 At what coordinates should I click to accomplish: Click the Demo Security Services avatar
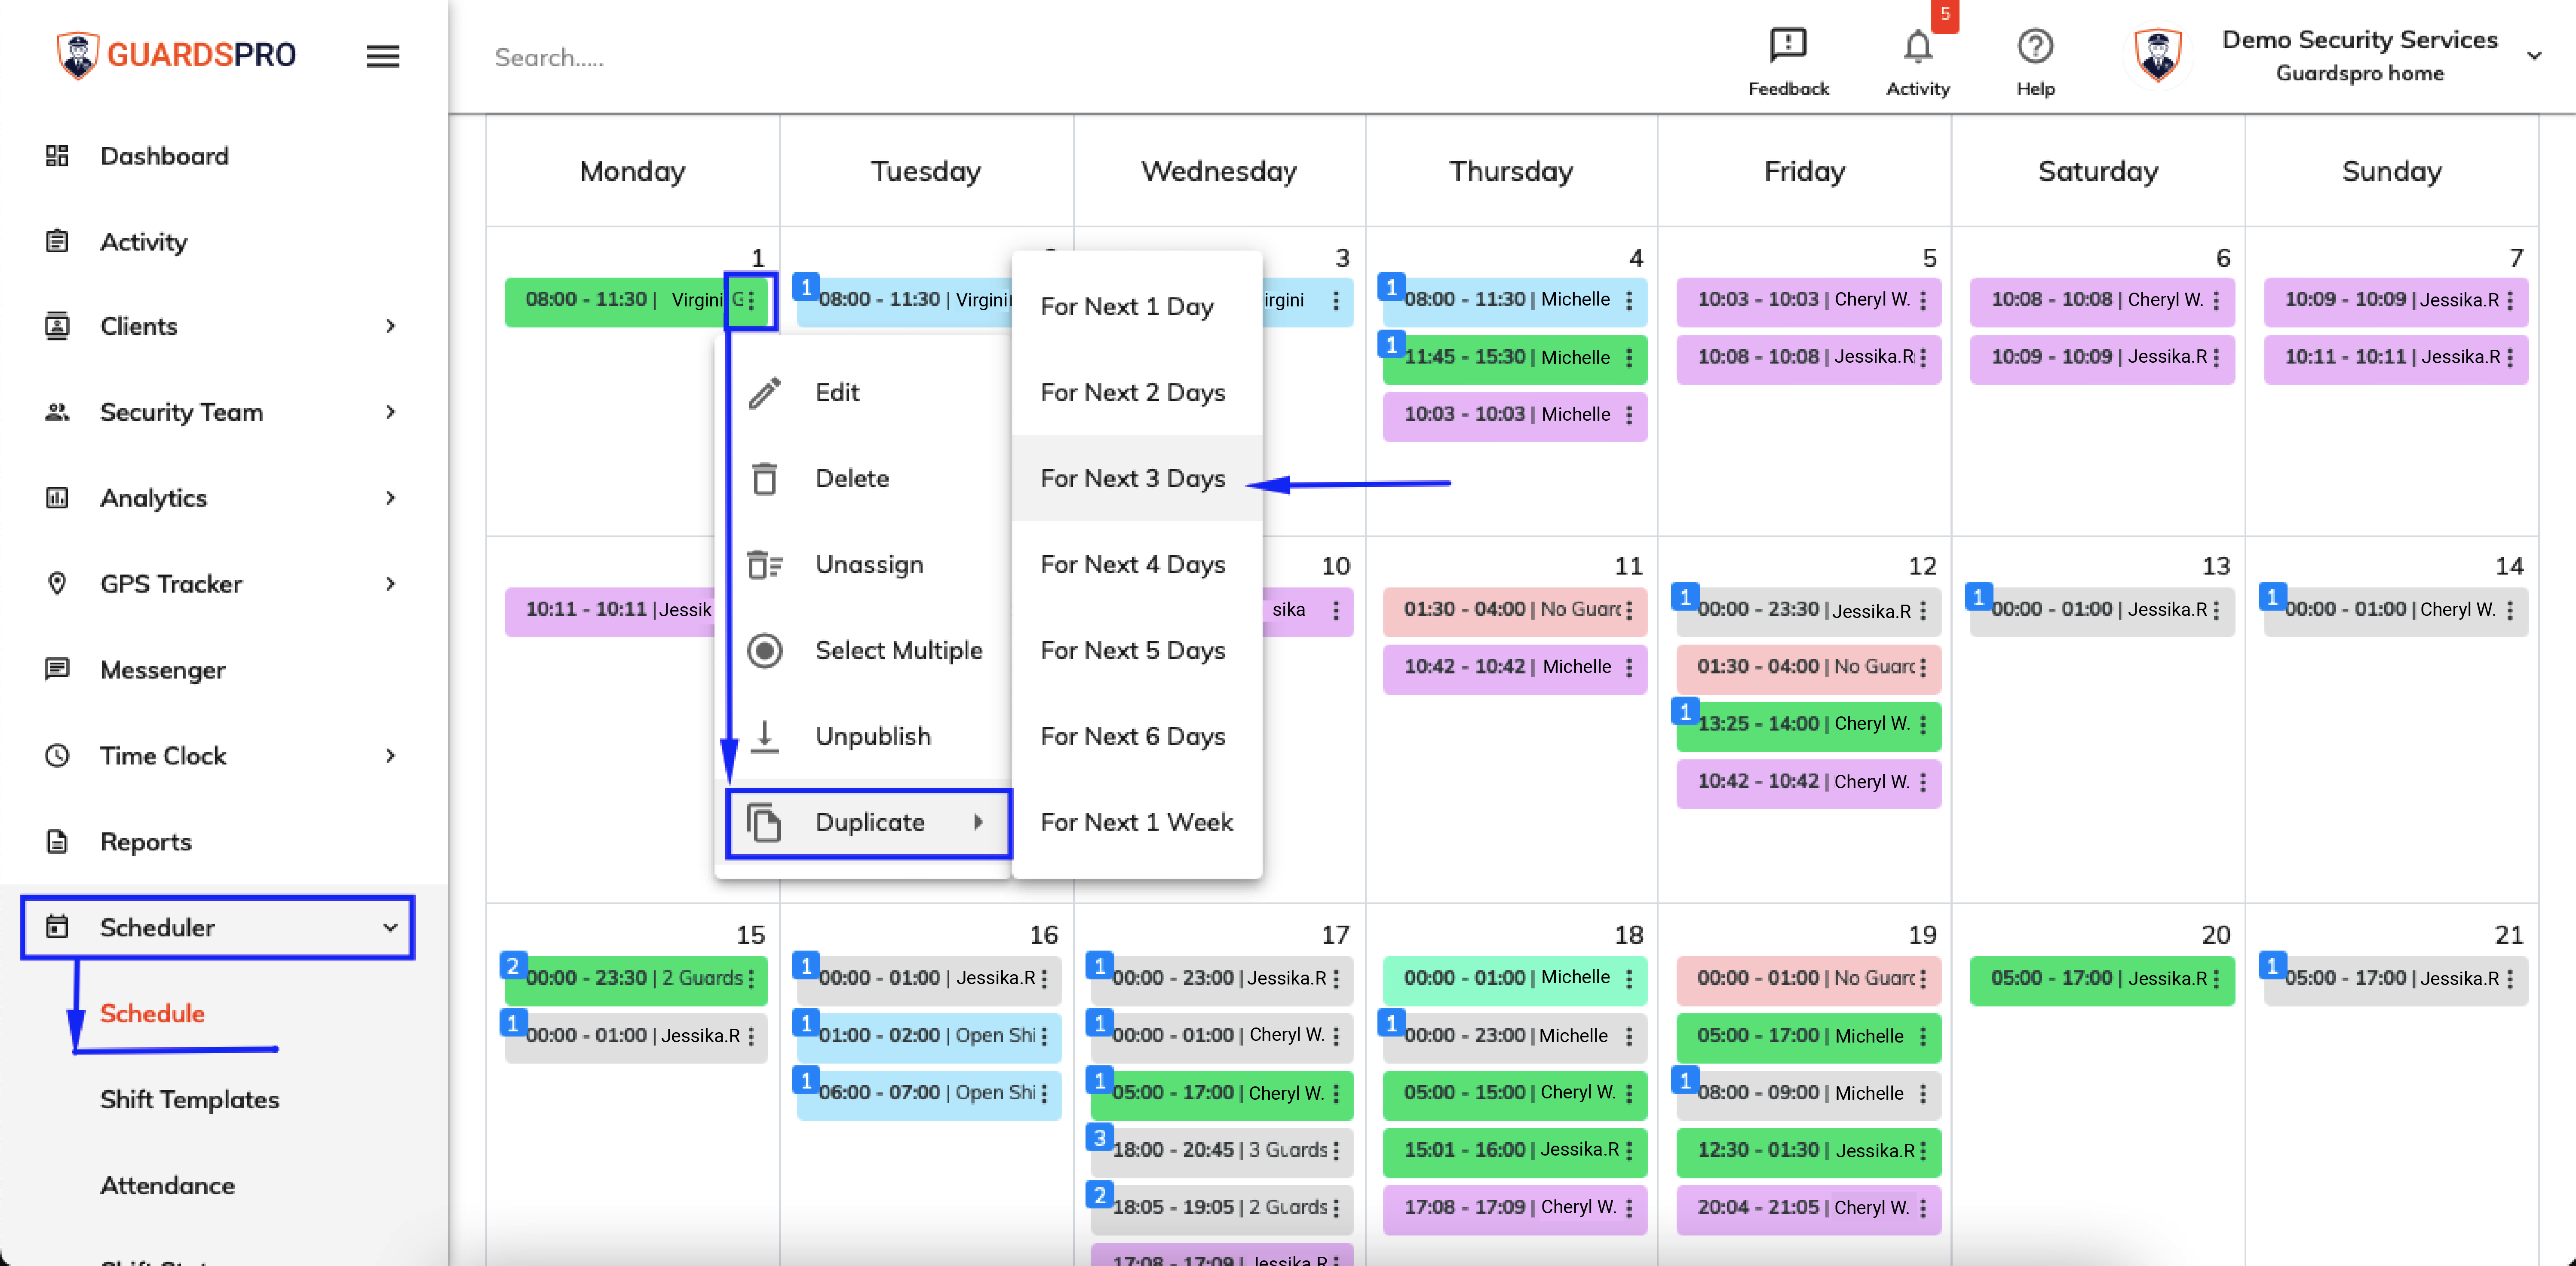2158,55
